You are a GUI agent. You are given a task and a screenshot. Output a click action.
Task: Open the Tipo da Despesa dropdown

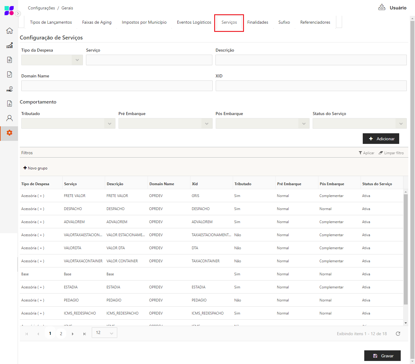click(x=52, y=60)
